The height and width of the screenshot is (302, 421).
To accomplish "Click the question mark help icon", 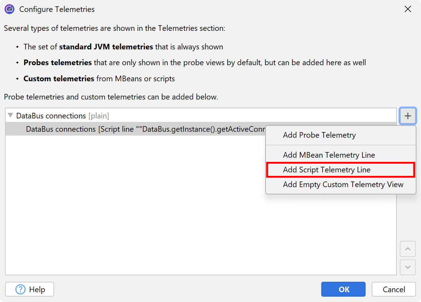I will (x=21, y=289).
